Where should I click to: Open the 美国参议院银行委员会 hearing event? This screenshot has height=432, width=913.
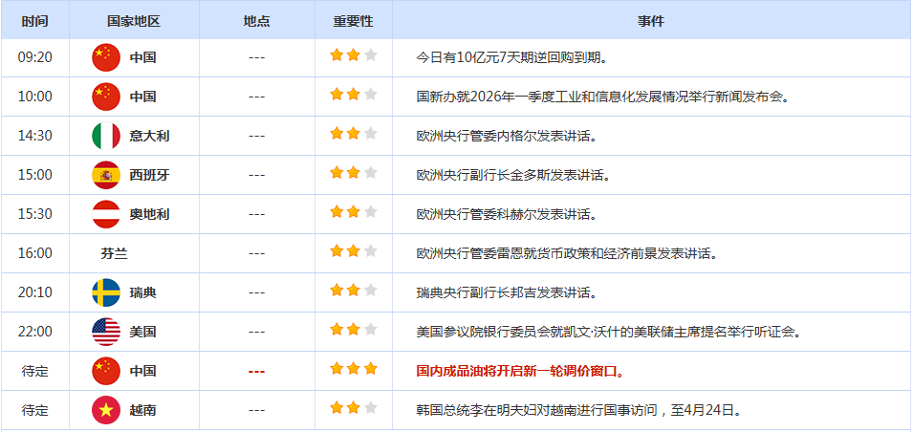tap(608, 332)
